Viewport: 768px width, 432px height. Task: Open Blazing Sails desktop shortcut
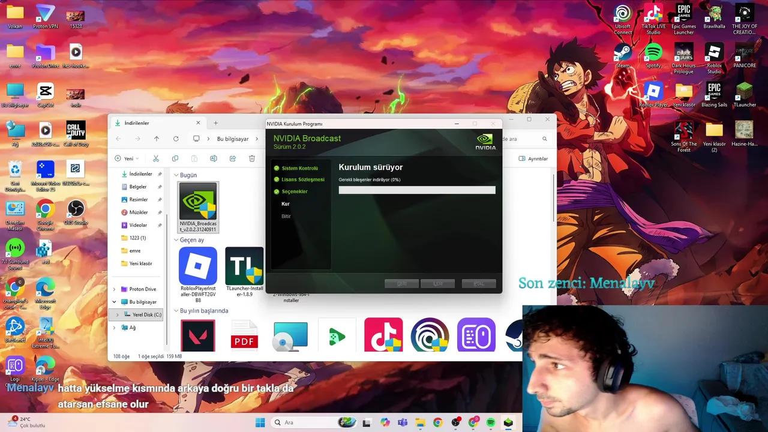click(x=714, y=95)
